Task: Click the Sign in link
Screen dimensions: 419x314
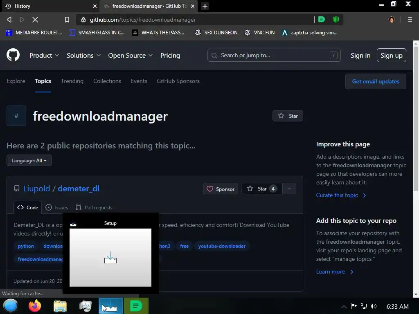Action: pos(360,55)
